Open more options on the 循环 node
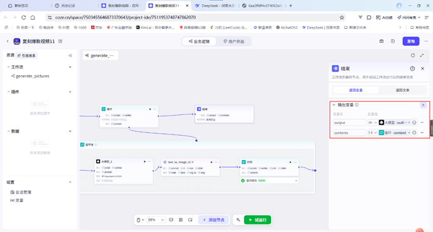The height and width of the screenshot is (232, 433). [155, 109]
